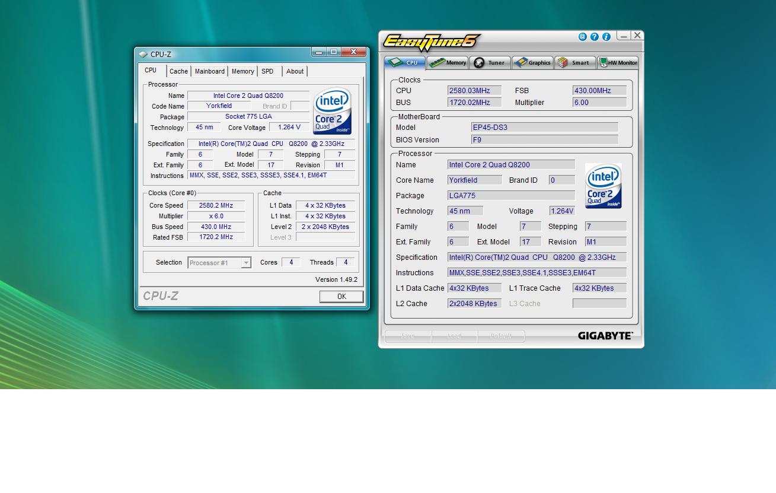Click the CPU-Z Bus Speed value '430.0 MHz'
Viewport: 776px width, 493px height.
pyautogui.click(x=216, y=227)
